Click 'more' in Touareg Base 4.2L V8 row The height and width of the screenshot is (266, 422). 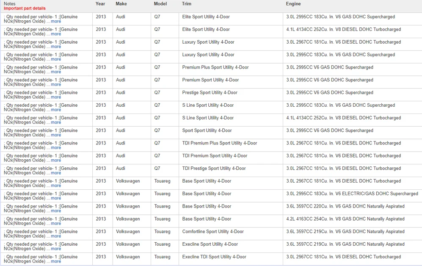pos(56,224)
